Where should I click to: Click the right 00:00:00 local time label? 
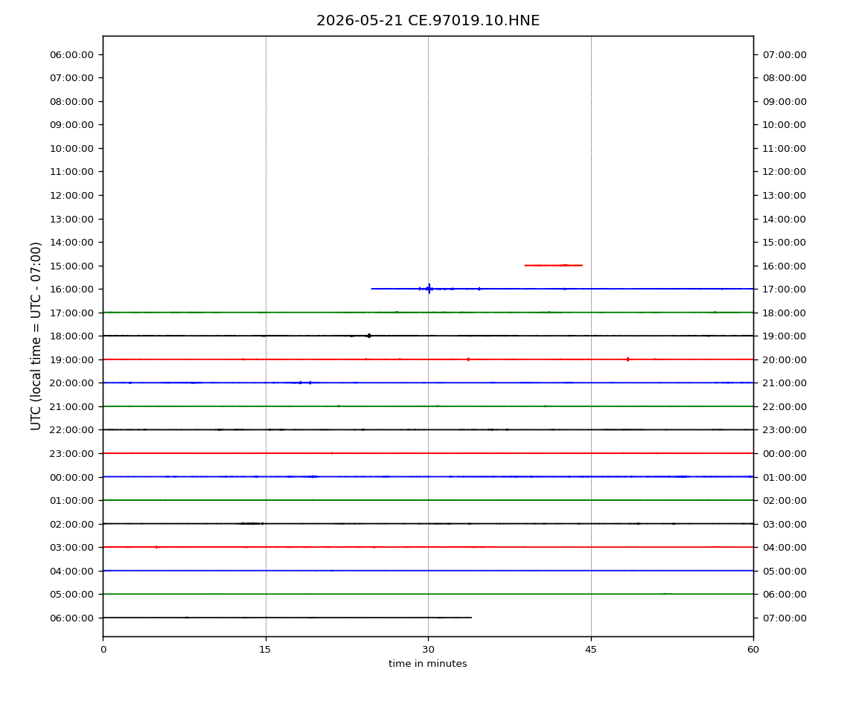click(x=784, y=454)
